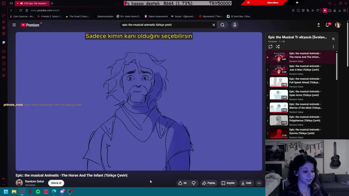
Task: Open more actions under the video
Action: [259, 183]
